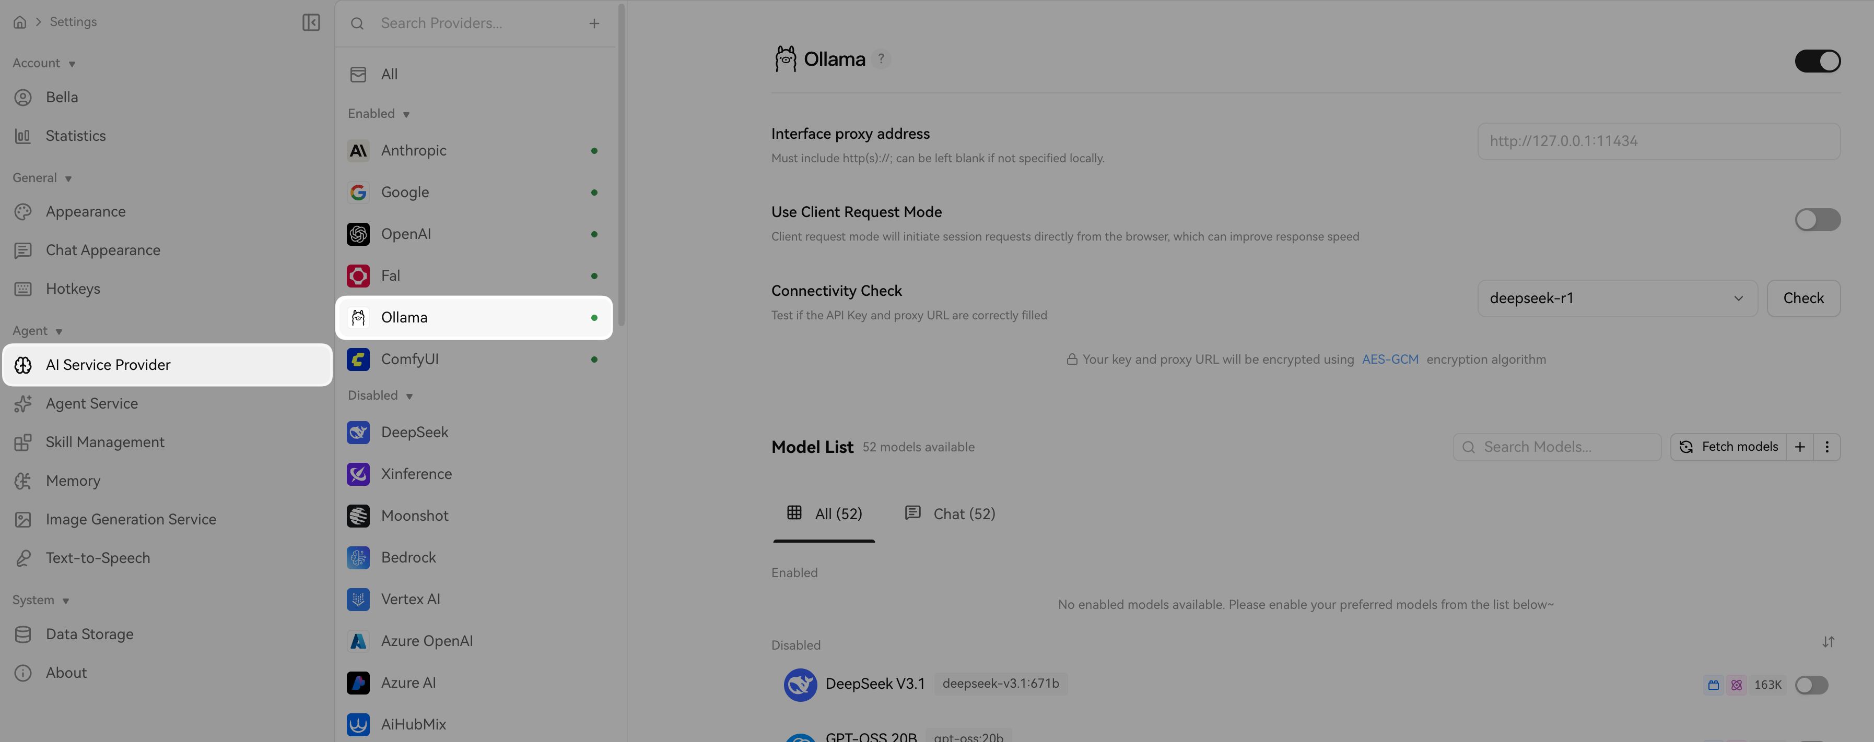This screenshot has width=1874, height=742.
Task: Collapse the settings sidebar panel
Action: [311, 22]
